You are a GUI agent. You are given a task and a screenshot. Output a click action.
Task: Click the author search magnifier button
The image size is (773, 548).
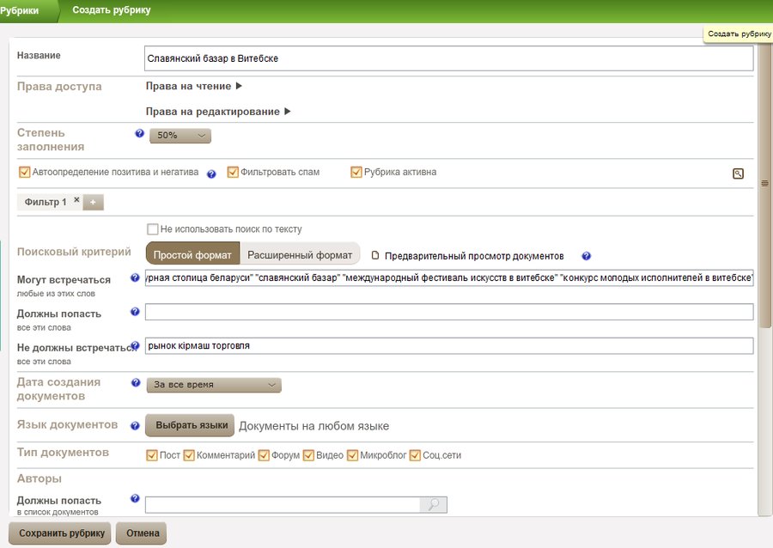click(x=434, y=505)
